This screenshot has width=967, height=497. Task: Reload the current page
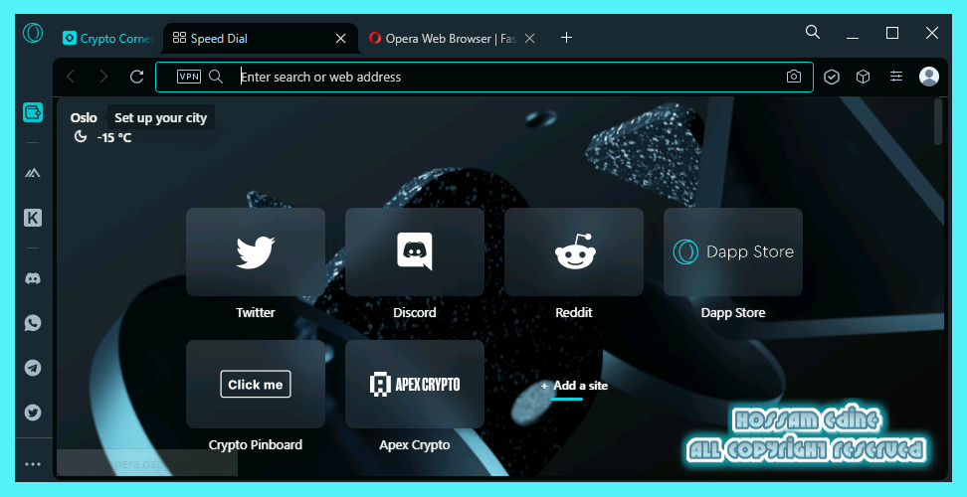pyautogui.click(x=137, y=77)
